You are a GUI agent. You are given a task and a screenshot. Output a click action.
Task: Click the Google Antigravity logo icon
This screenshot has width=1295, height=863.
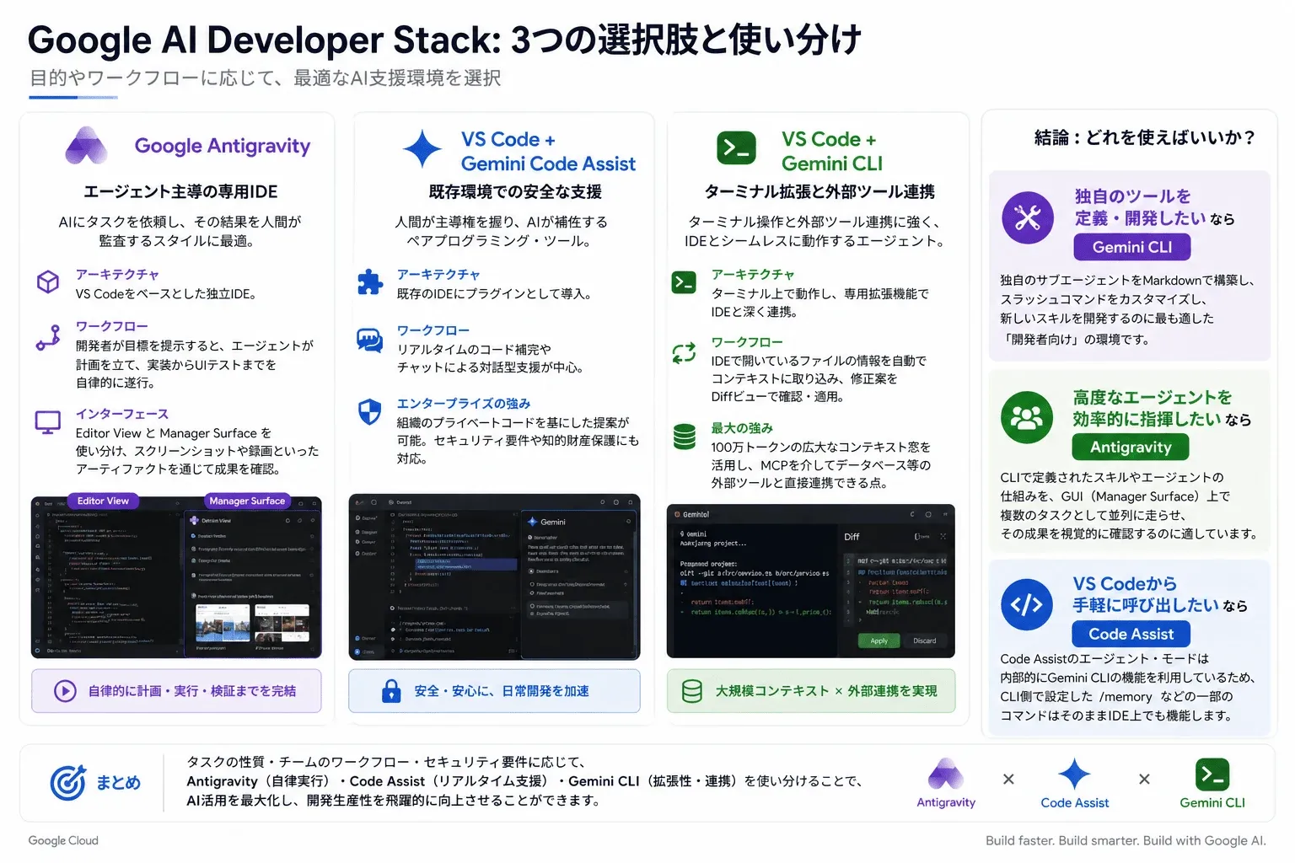87,146
